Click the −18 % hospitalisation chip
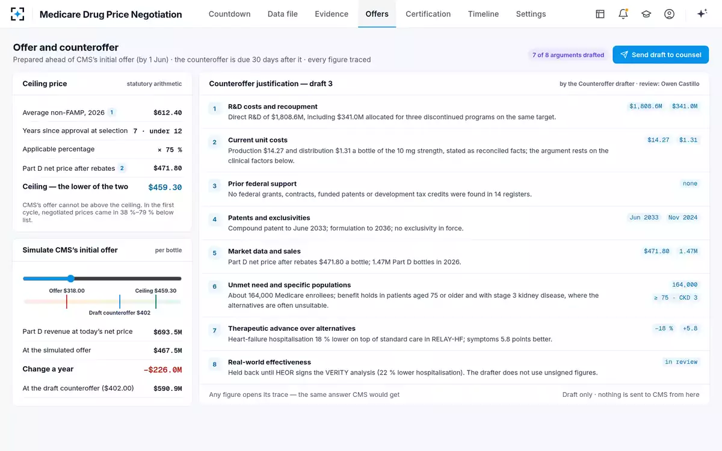This screenshot has height=451, width=722. pos(664,328)
